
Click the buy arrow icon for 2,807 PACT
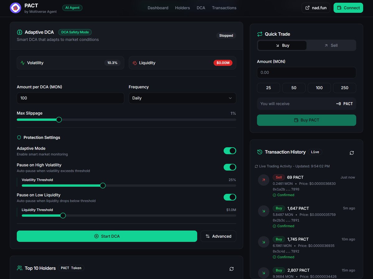(x=264, y=273)
